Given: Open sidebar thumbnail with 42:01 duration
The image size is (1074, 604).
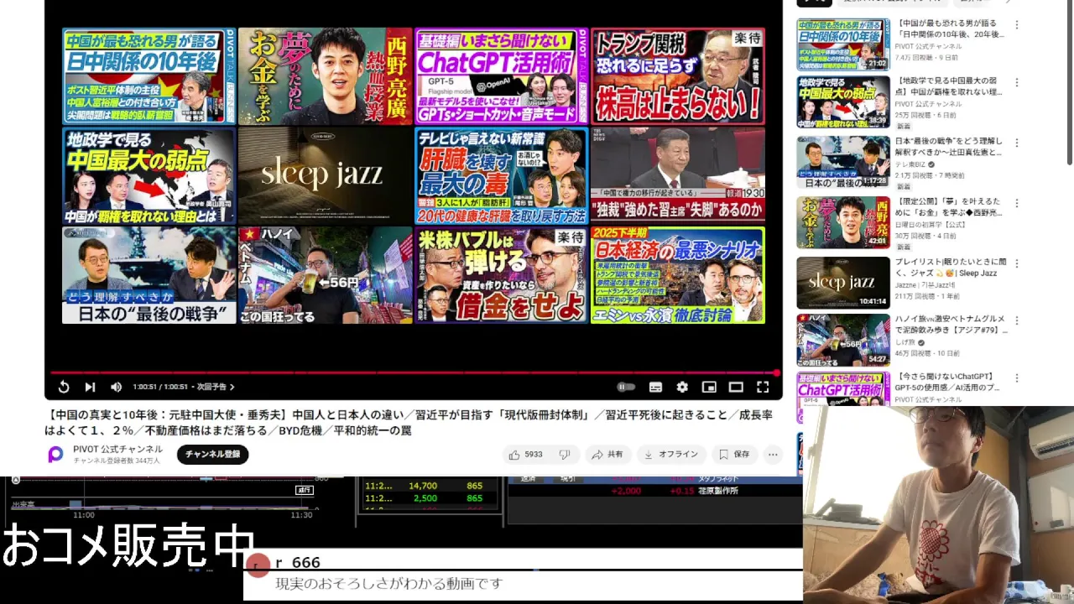Looking at the screenshot, I should (x=843, y=222).
